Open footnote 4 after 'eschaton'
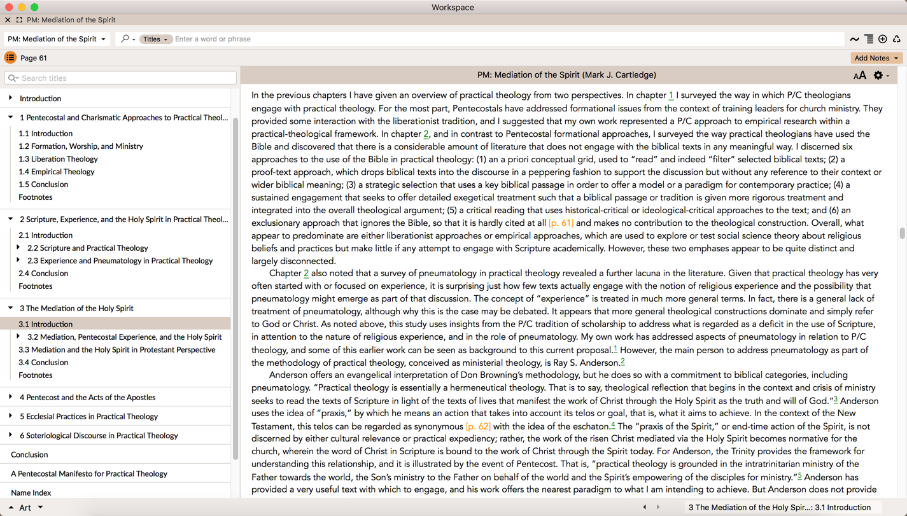Screen dimensions: 907x516 tap(613, 425)
